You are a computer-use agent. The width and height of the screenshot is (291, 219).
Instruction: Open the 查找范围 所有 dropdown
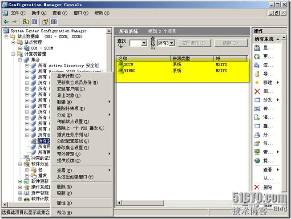pyautogui.click(x=172, y=43)
